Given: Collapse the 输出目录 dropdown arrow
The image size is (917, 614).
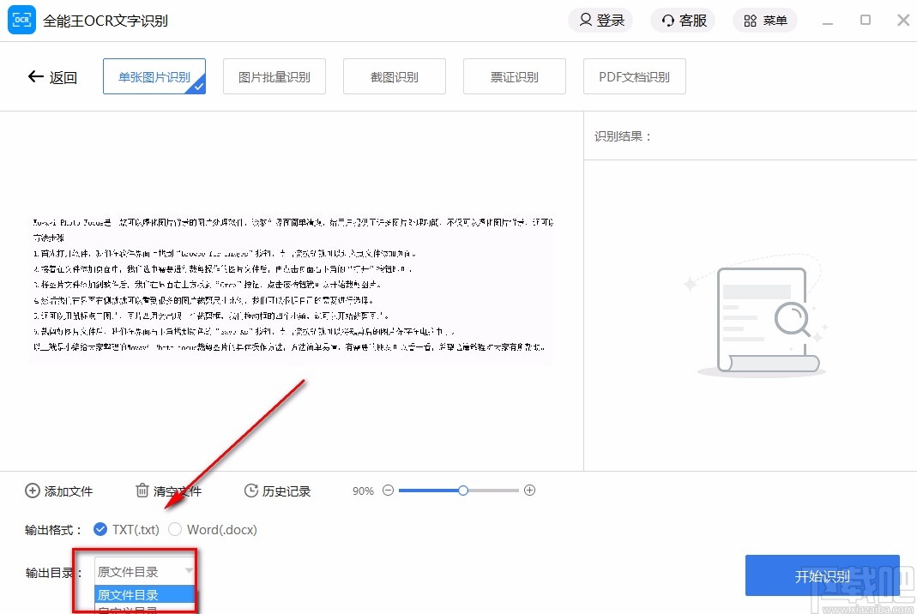Looking at the screenshot, I should [x=188, y=571].
